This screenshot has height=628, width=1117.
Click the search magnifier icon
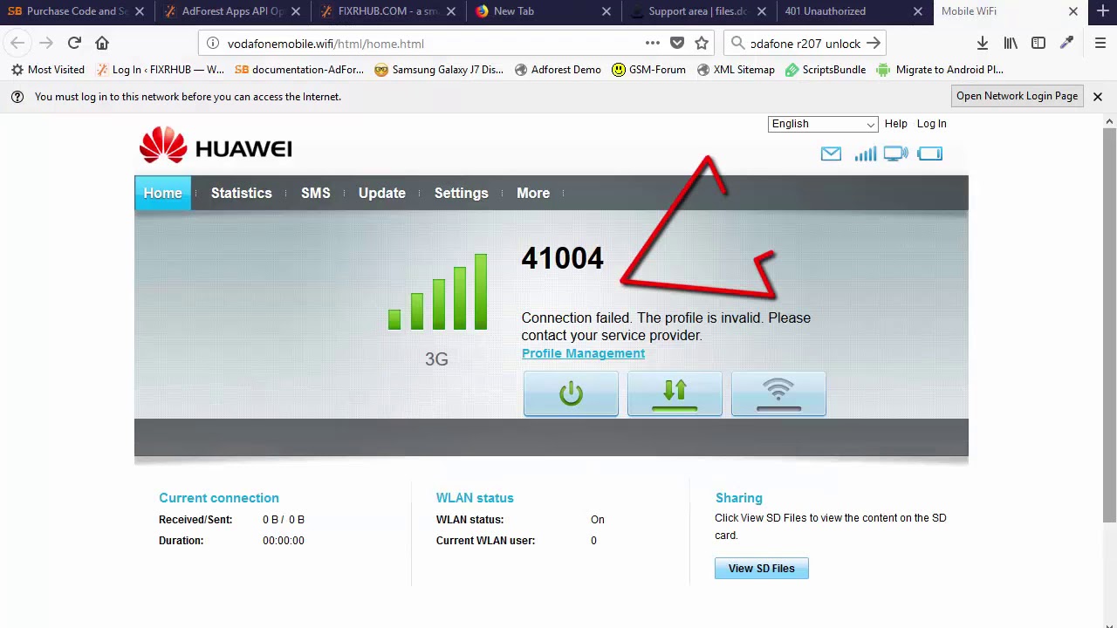738,44
